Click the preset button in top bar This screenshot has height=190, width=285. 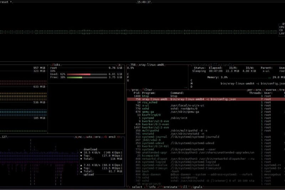click(5, 2)
